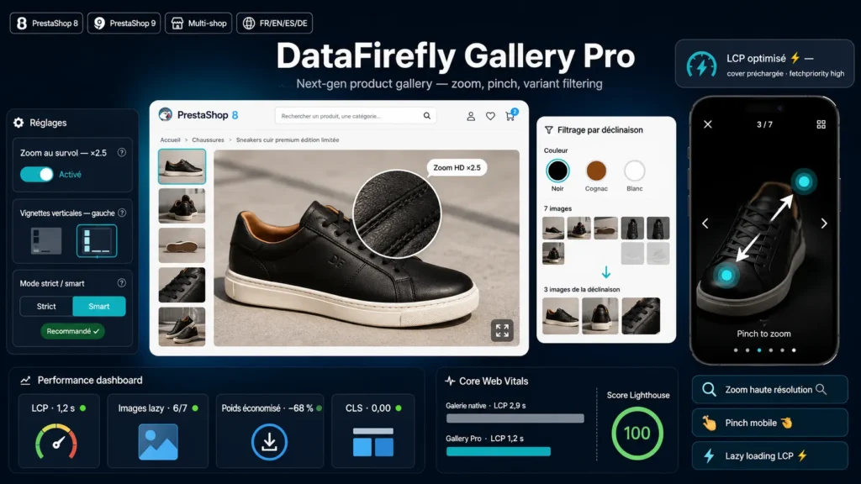Open fullscreen view of main image
The width and height of the screenshot is (861, 484).
coord(502,330)
